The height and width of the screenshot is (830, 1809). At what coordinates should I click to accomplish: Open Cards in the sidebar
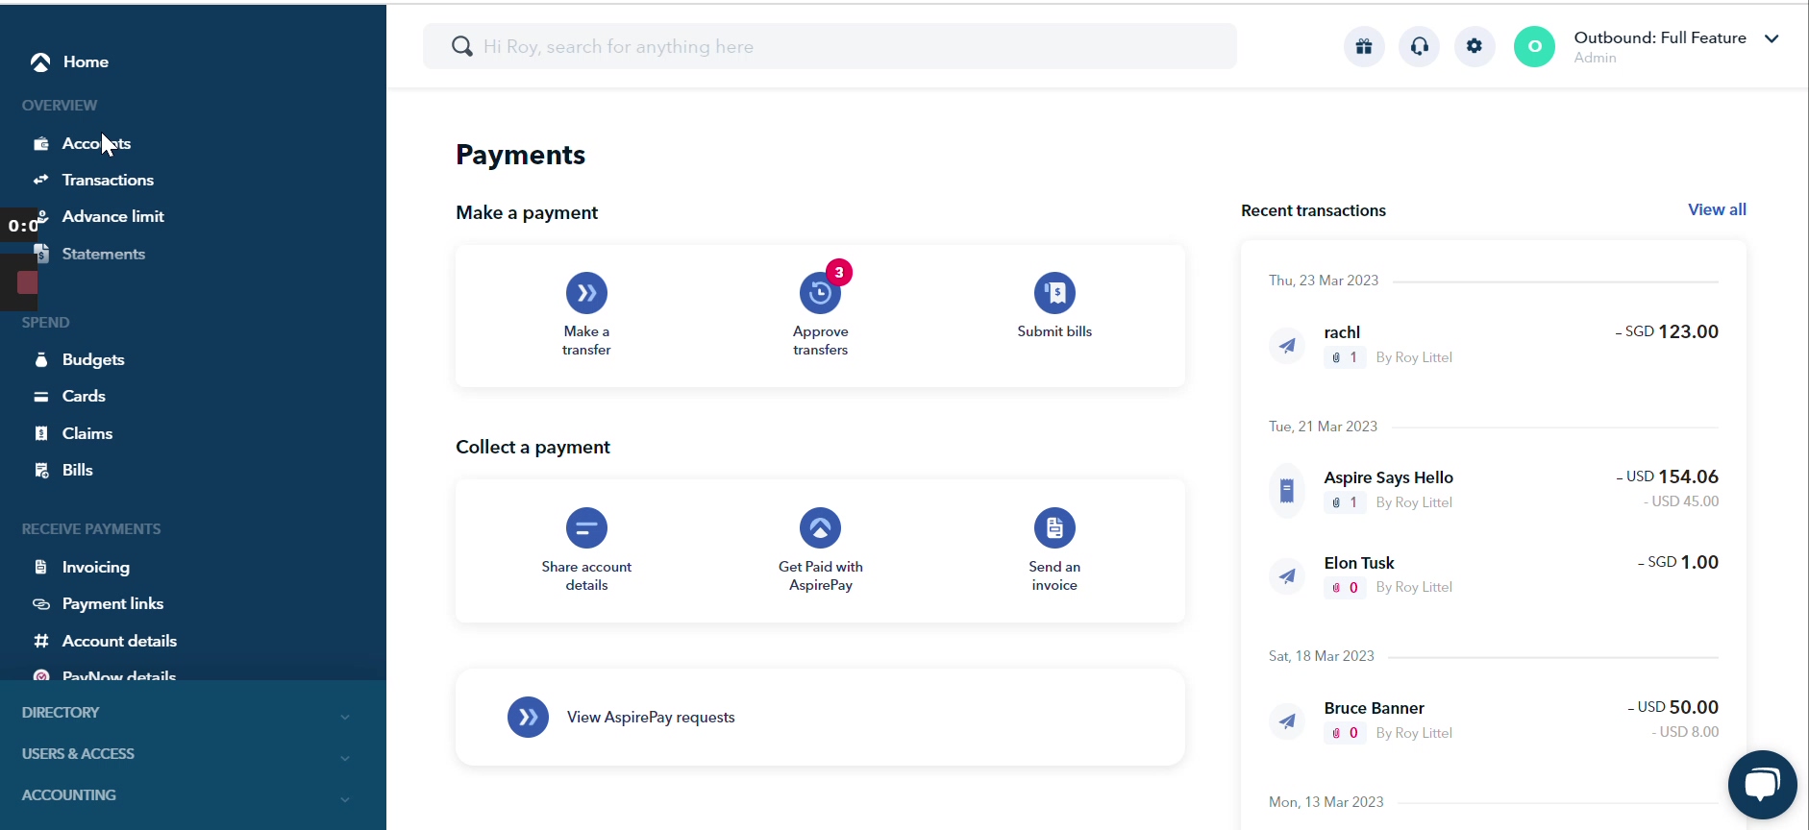84,396
